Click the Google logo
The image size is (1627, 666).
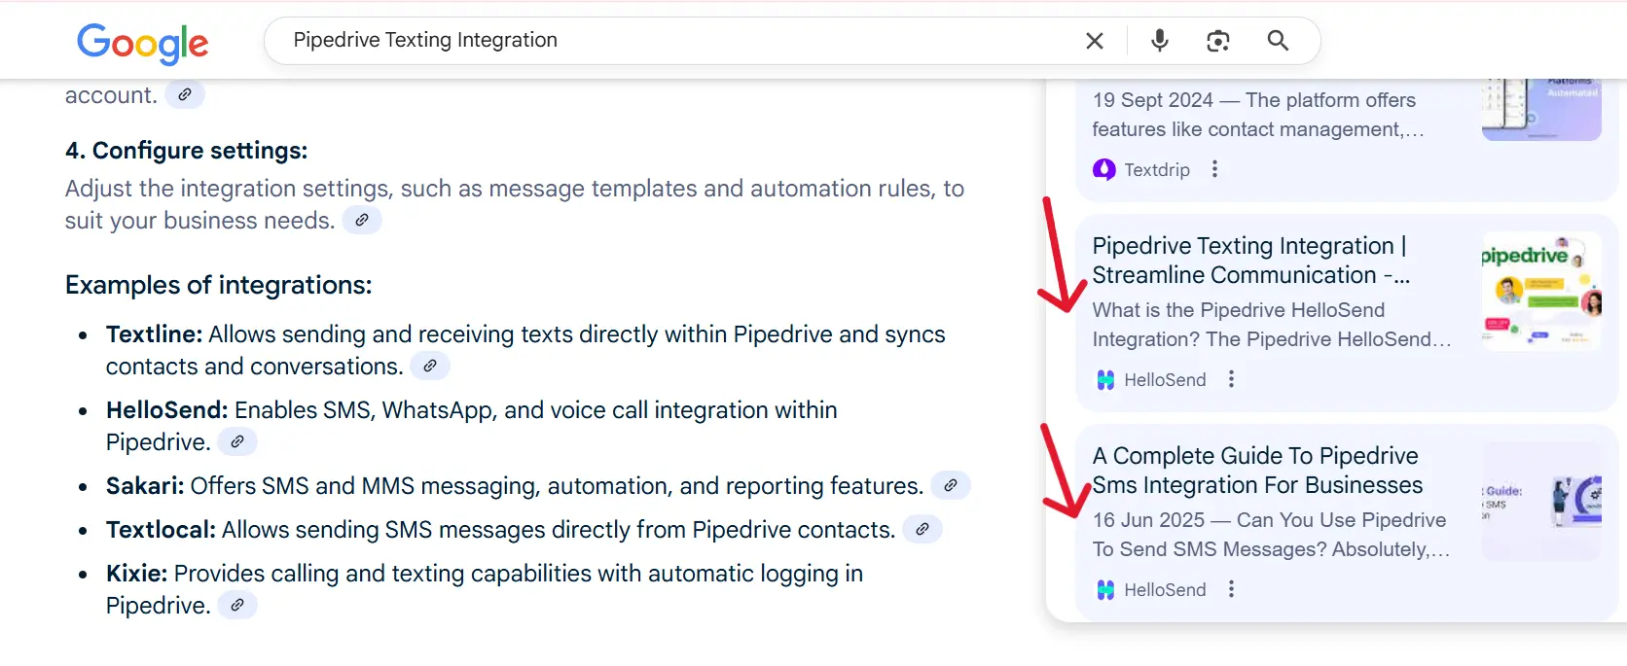click(x=142, y=43)
